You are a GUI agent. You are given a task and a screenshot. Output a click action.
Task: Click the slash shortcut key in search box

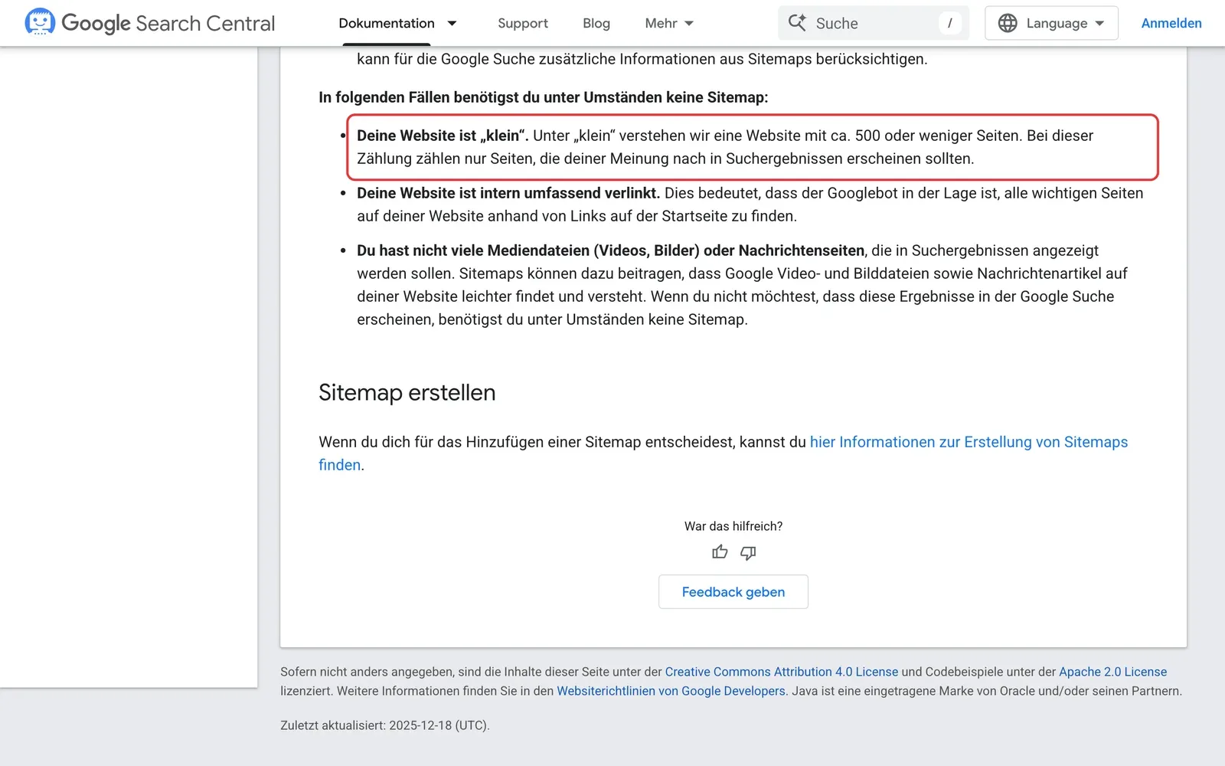click(949, 23)
